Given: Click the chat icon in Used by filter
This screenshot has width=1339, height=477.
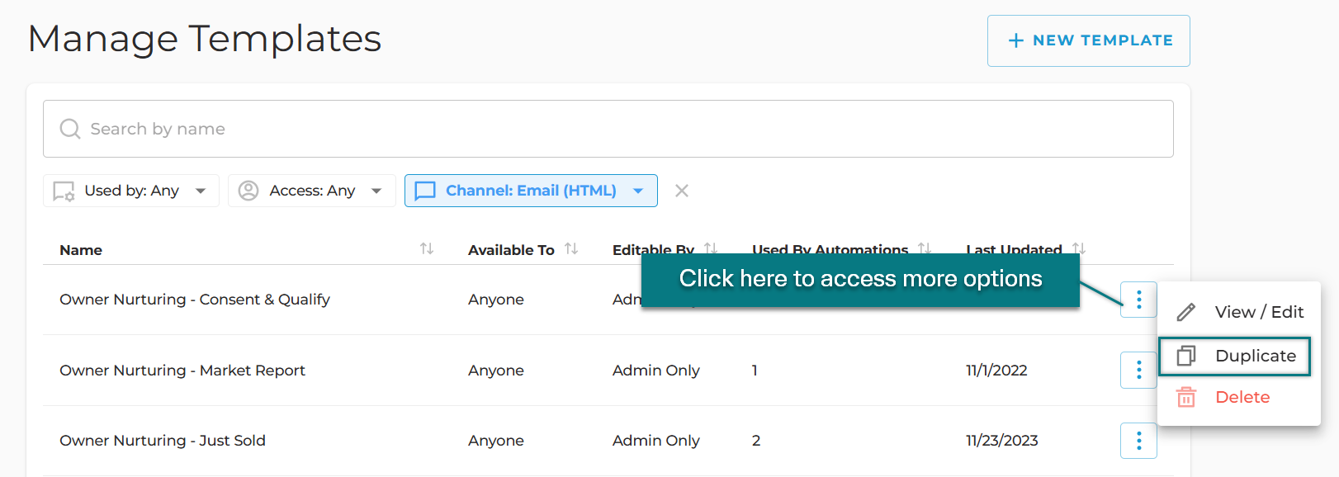Looking at the screenshot, I should 64,191.
